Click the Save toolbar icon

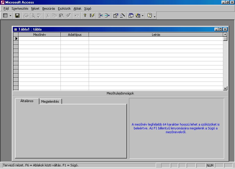(17, 16)
